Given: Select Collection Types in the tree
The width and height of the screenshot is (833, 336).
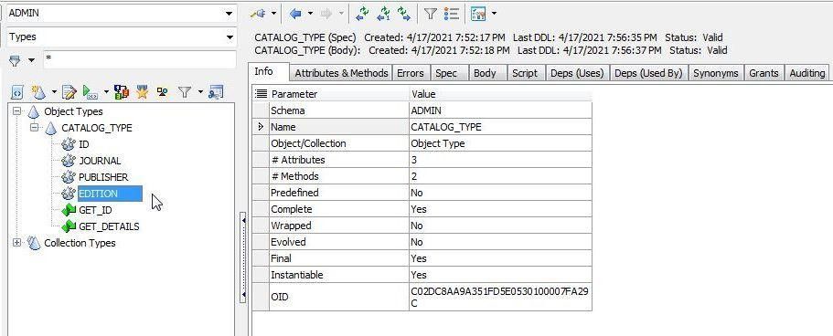Looking at the screenshot, I should (x=80, y=243).
